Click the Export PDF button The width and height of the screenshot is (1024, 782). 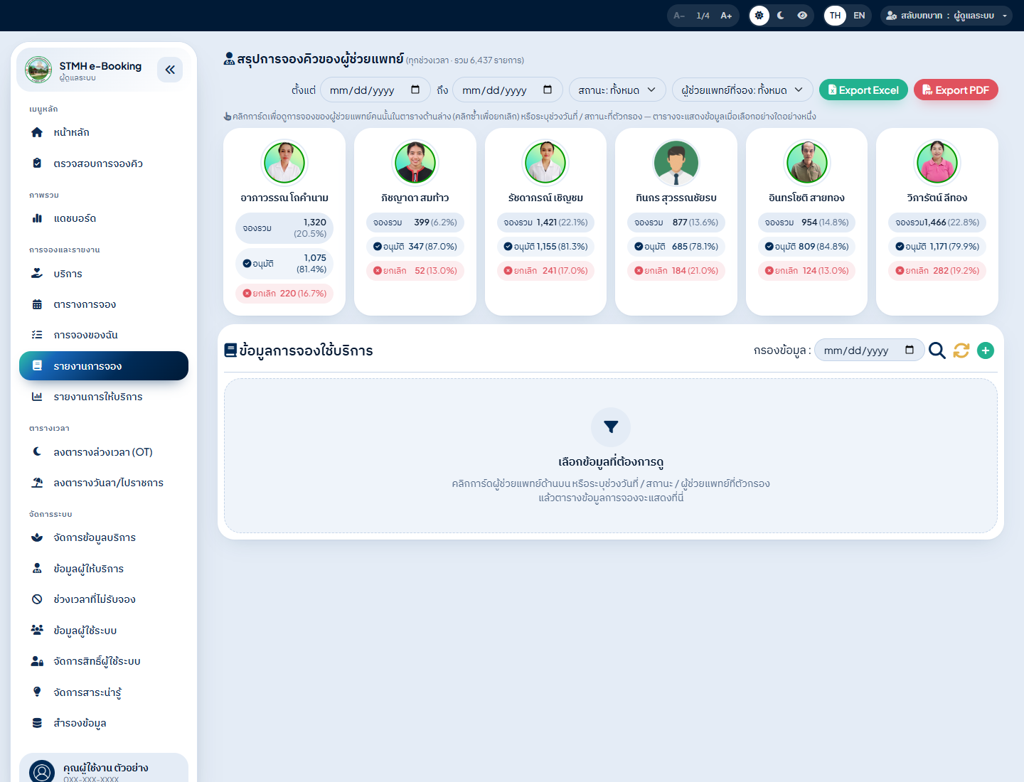[956, 90]
